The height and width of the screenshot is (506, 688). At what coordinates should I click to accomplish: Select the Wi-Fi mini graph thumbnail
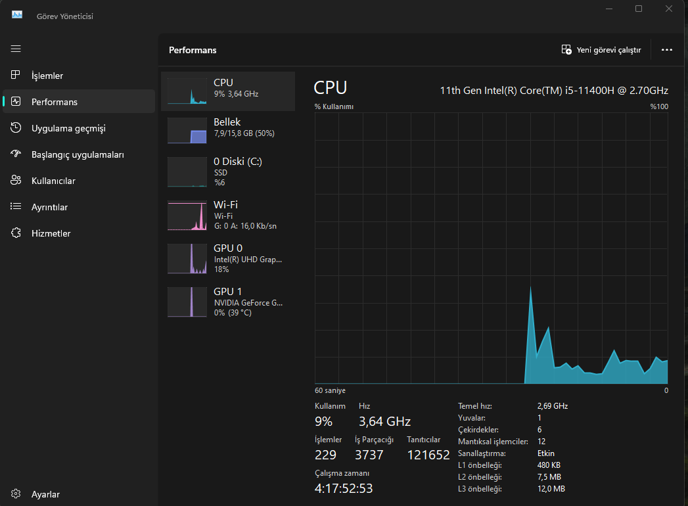(187, 216)
